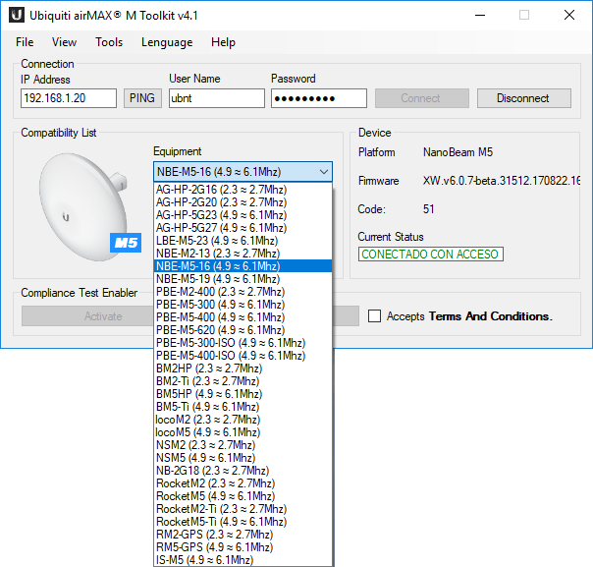Select RM5-GPS from equipment list
Image resolution: width=593 pixels, height=567 pixels.
click(x=243, y=547)
